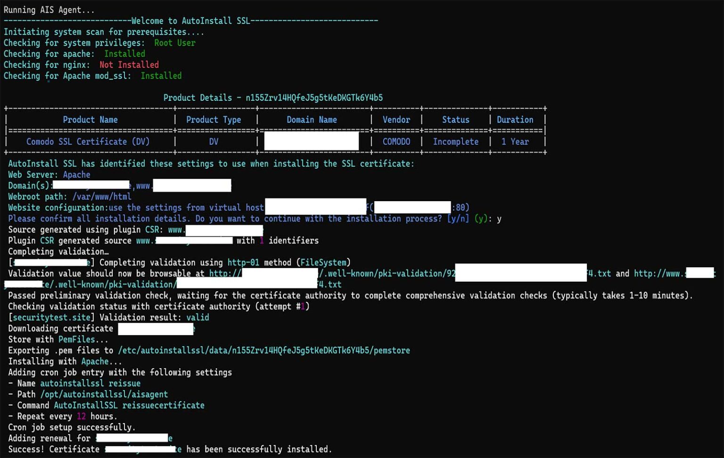Click the '[y/n]' confirmation prompt
This screenshot has width=724, height=458.
458,219
